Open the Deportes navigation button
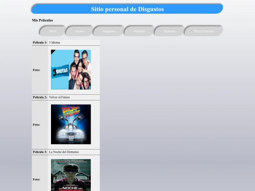Screen dimensions: 255x191 click(x=170, y=31)
